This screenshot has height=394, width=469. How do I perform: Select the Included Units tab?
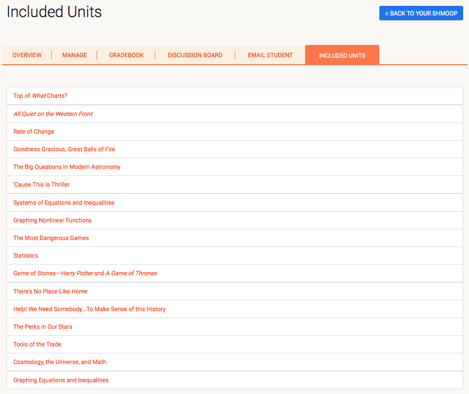pos(342,55)
